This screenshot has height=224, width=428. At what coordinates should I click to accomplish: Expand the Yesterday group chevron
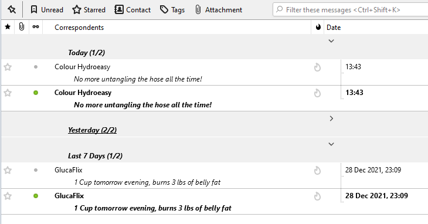point(331,118)
